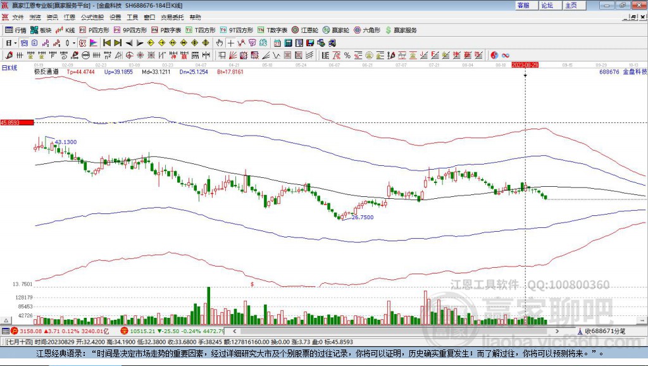Open the calendar icon
The width and height of the screenshot is (648, 366).
pyautogui.click(x=277, y=43)
